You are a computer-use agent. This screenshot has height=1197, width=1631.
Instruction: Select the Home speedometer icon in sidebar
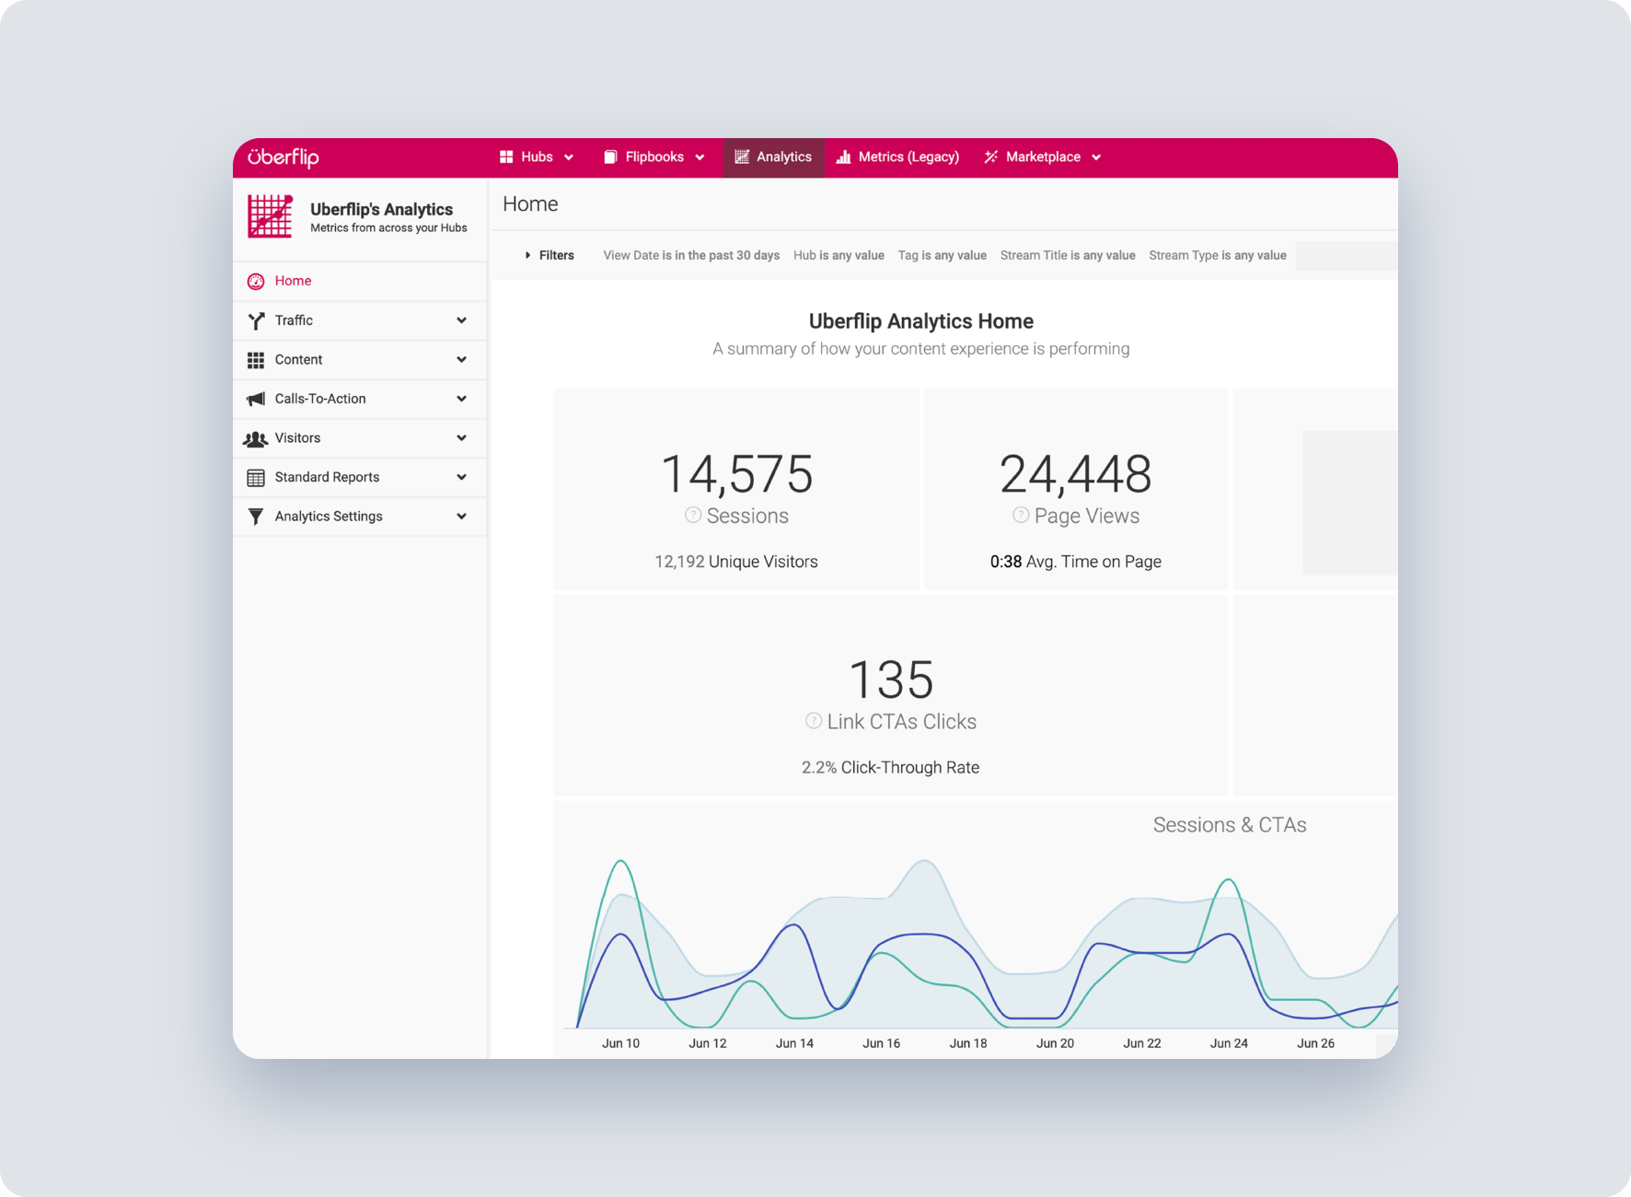(255, 280)
